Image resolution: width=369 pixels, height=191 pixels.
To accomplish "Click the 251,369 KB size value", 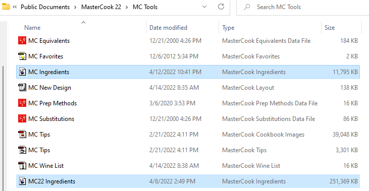I will [x=344, y=181].
